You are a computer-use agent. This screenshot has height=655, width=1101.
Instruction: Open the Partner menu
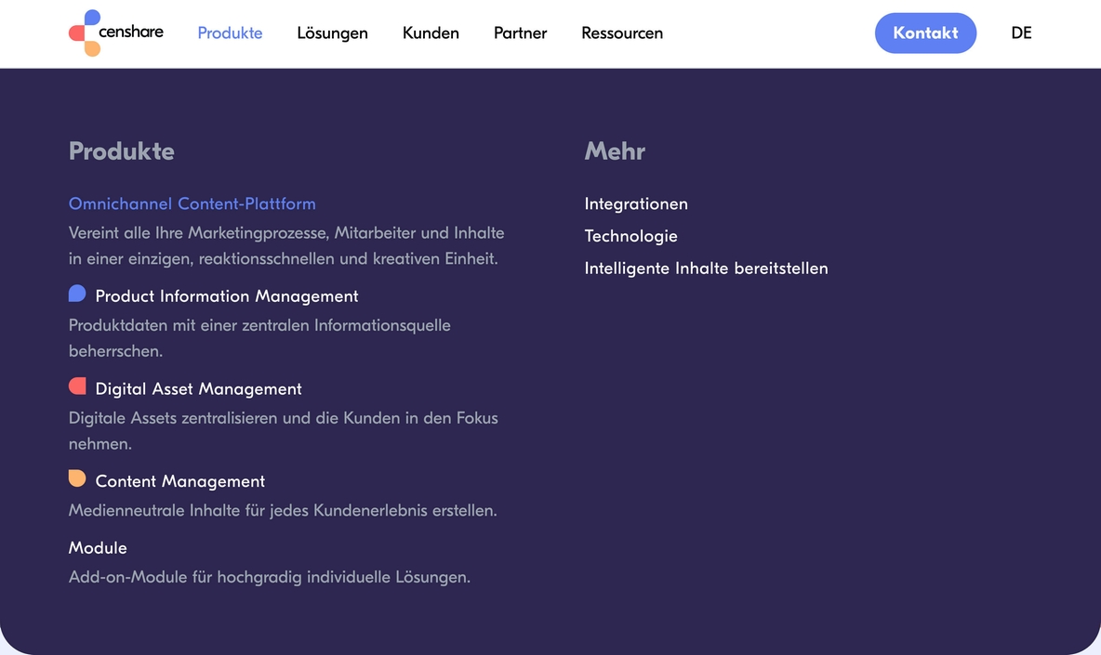pyautogui.click(x=521, y=33)
